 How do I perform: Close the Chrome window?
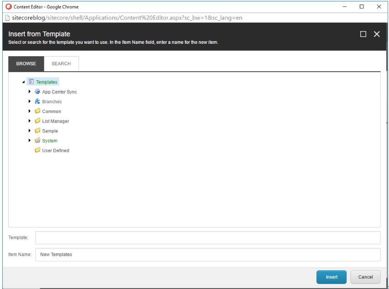379,7
